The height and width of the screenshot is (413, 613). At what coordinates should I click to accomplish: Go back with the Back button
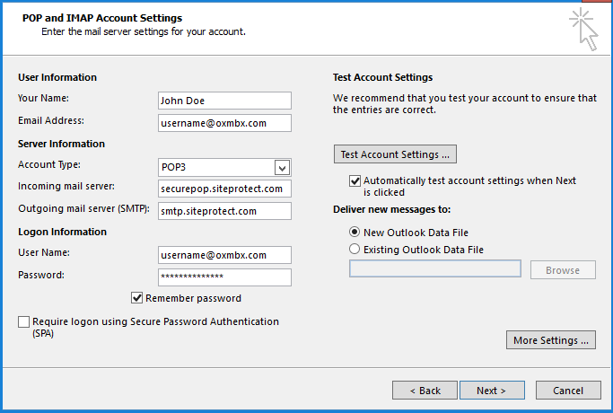pyautogui.click(x=425, y=391)
